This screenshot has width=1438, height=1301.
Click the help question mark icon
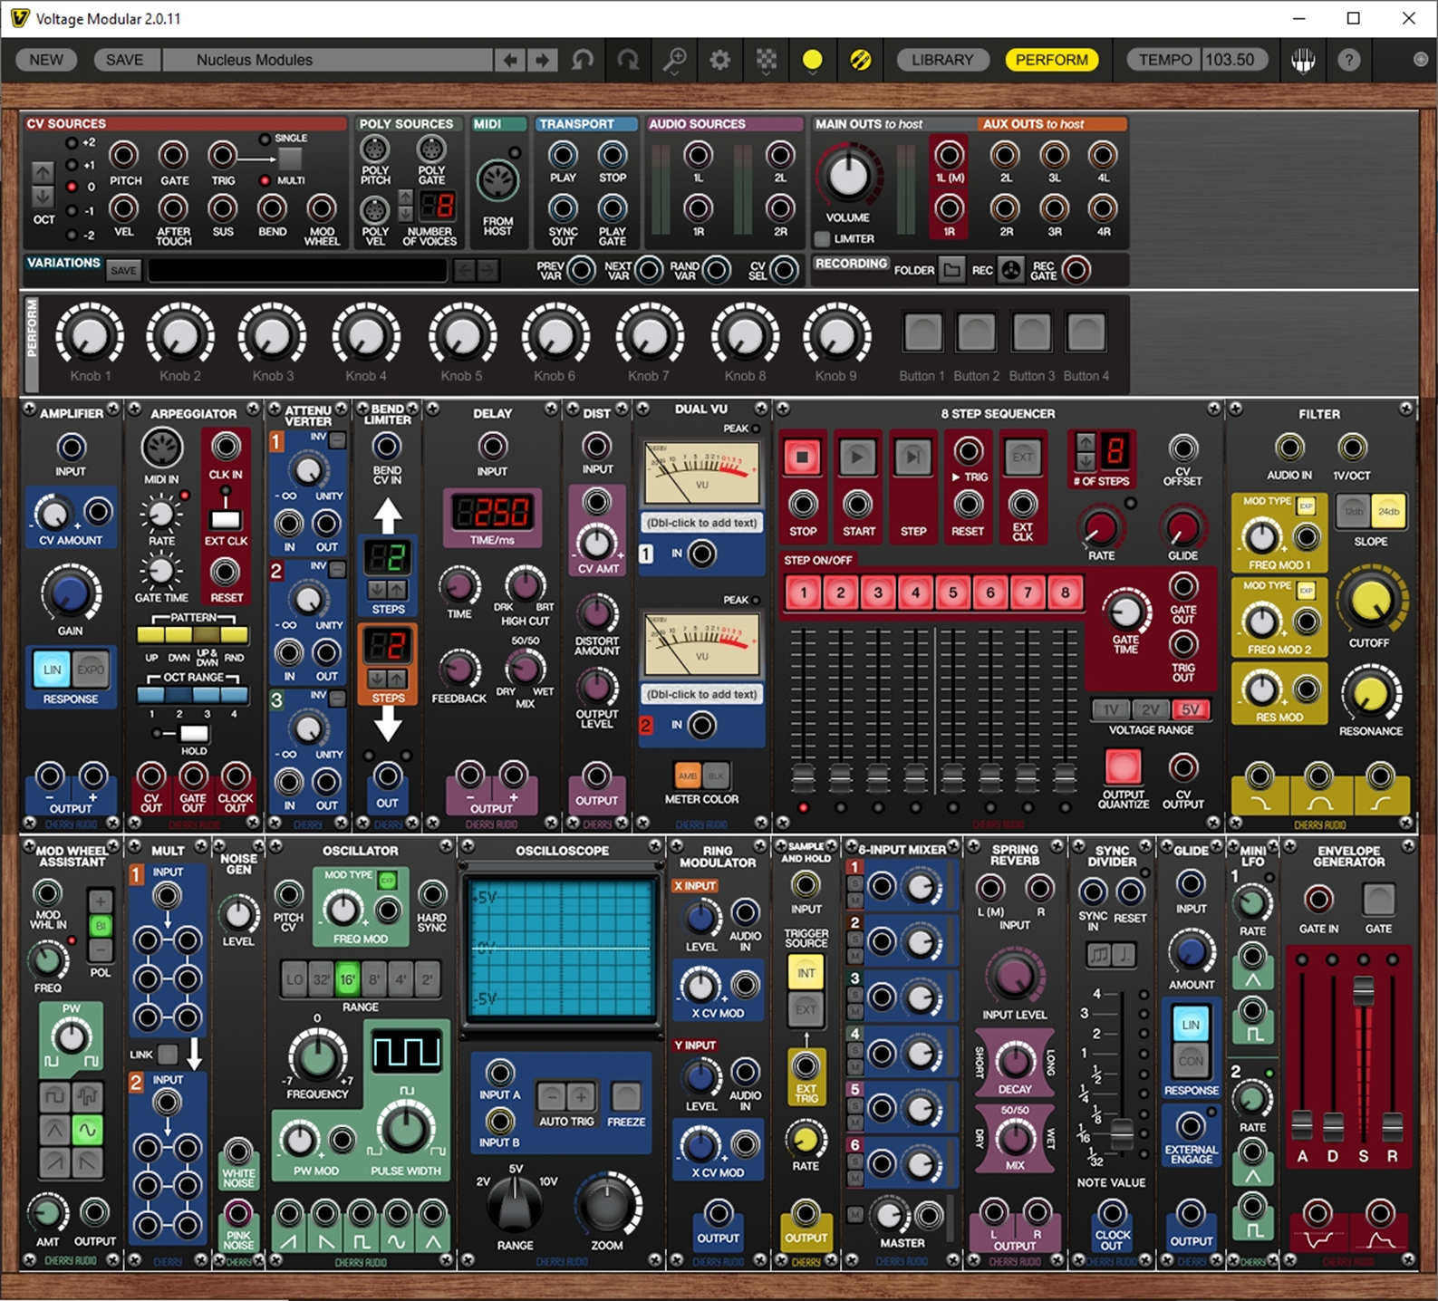click(x=1348, y=60)
